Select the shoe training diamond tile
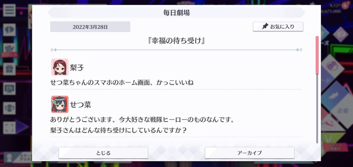The height and width of the screenshot is (167, 353). click(333, 96)
